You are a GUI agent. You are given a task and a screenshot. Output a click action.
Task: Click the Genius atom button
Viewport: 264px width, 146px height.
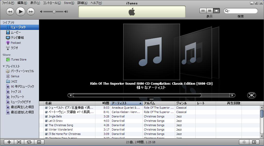(x=244, y=142)
